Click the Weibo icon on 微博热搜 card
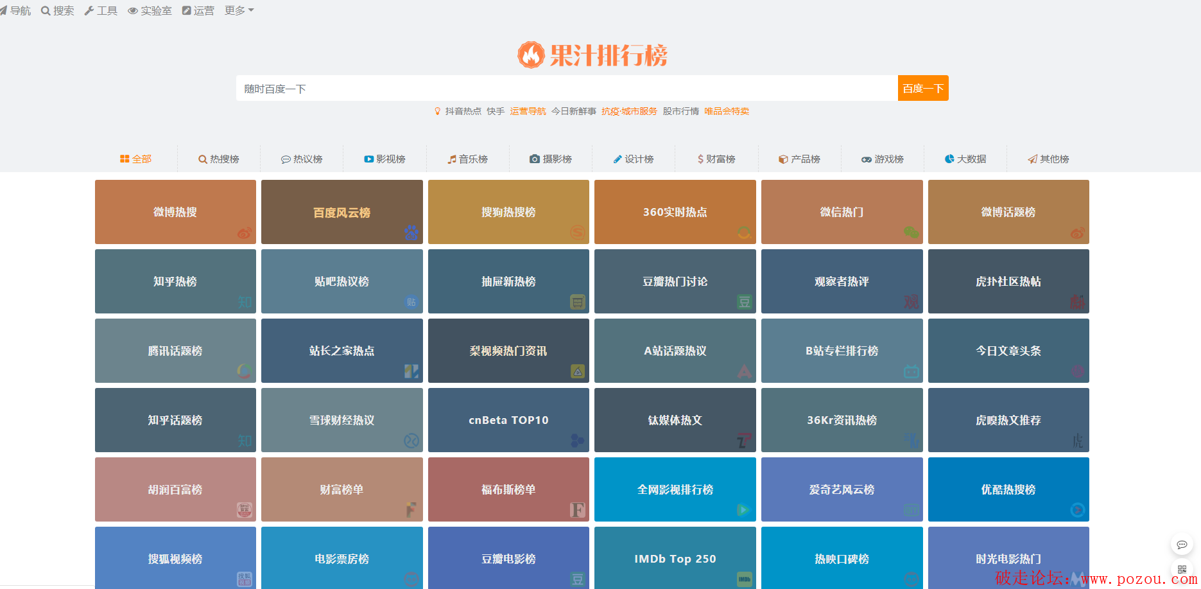The width and height of the screenshot is (1201, 589). point(245,233)
